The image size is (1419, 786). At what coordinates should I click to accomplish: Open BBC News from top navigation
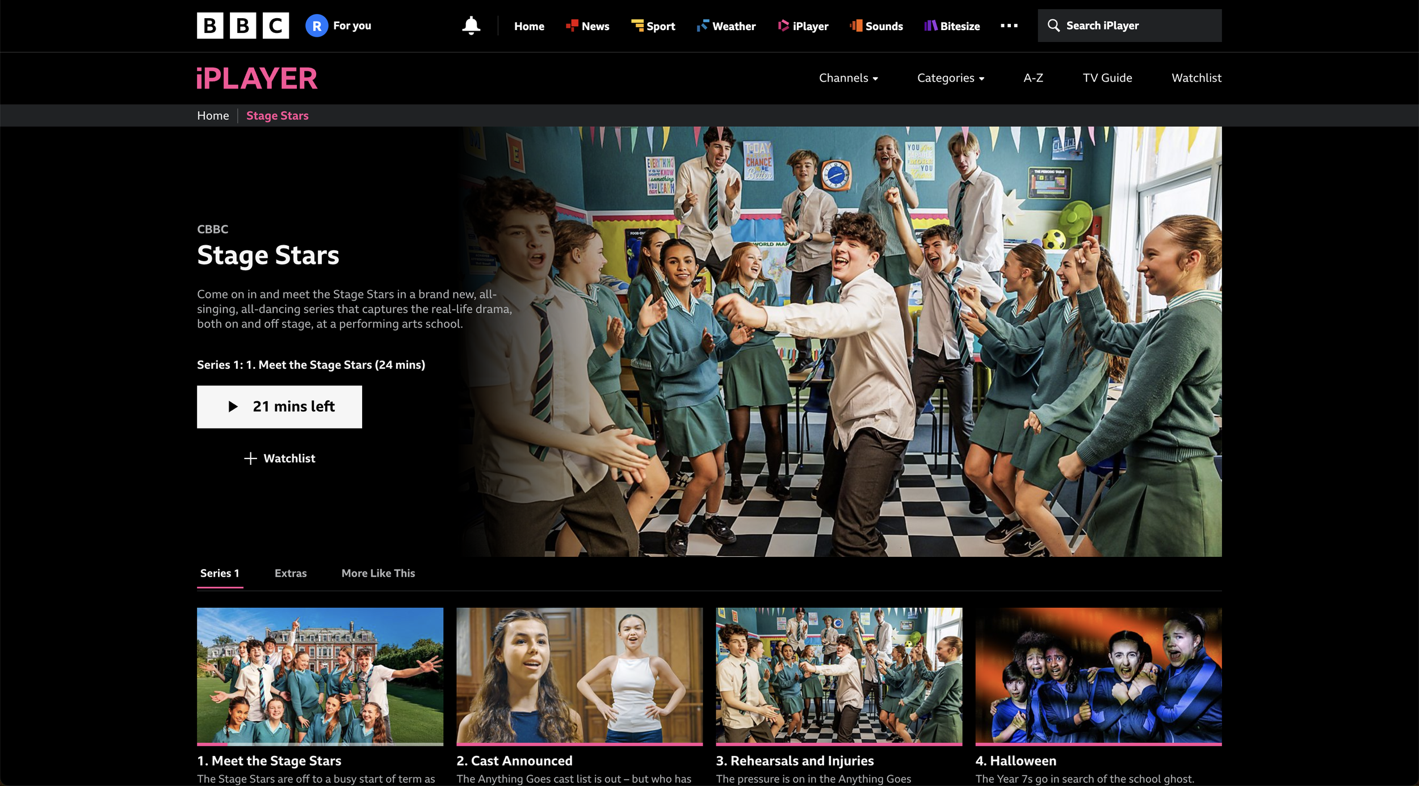pyautogui.click(x=587, y=26)
